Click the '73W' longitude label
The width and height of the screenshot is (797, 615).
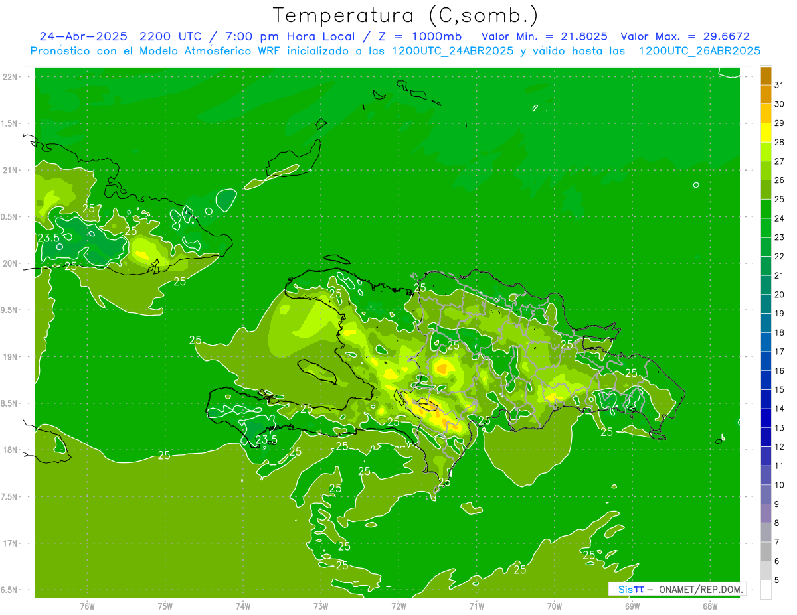point(321,606)
